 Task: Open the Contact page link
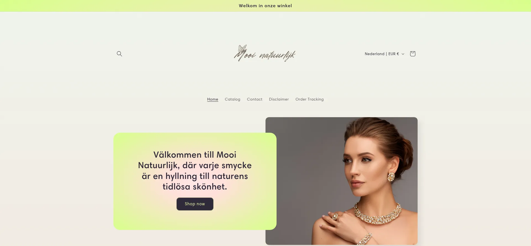[255, 99]
